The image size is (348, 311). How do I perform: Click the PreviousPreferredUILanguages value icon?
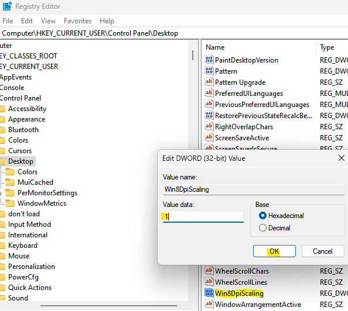209,104
